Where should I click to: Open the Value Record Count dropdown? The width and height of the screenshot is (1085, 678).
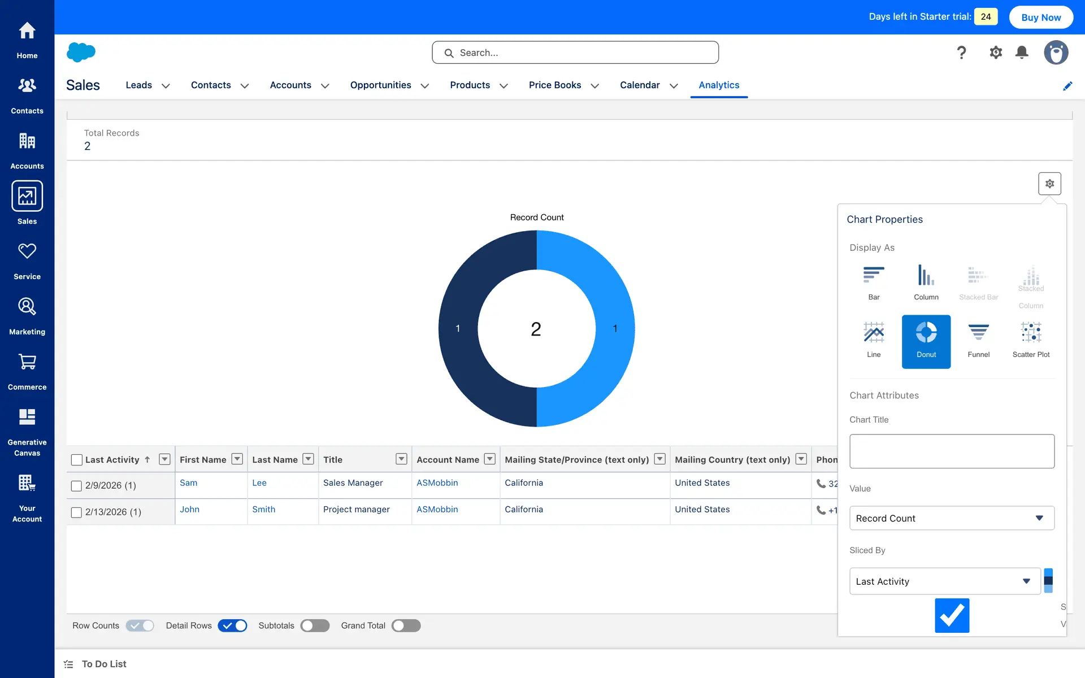952,518
